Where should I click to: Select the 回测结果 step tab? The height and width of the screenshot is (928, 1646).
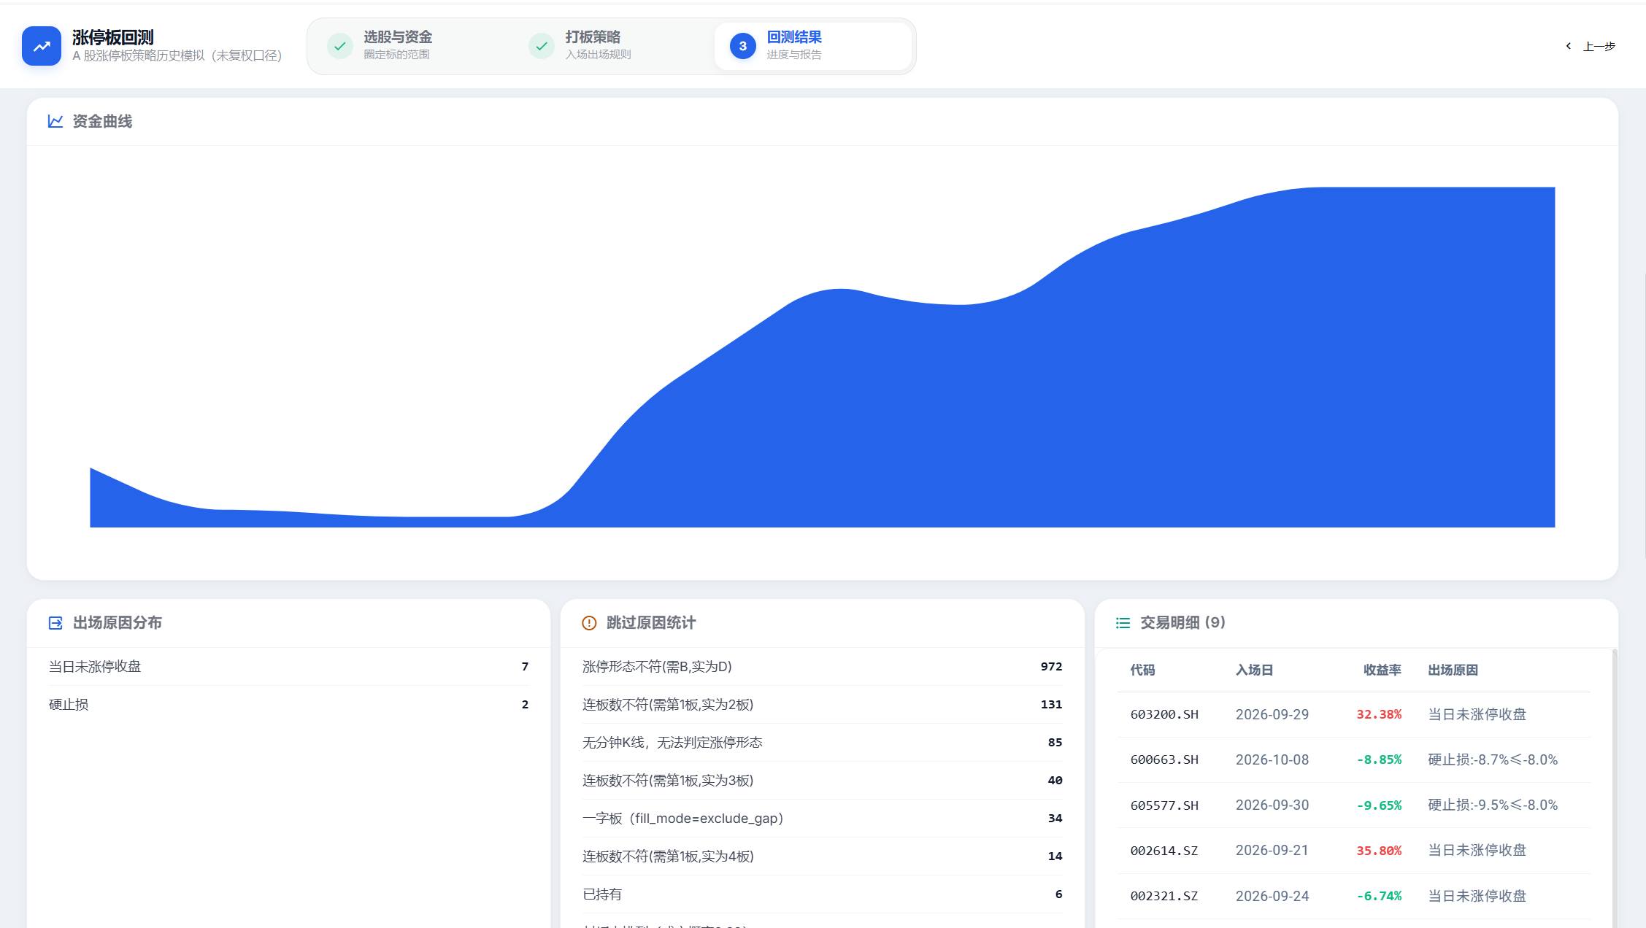(x=813, y=46)
